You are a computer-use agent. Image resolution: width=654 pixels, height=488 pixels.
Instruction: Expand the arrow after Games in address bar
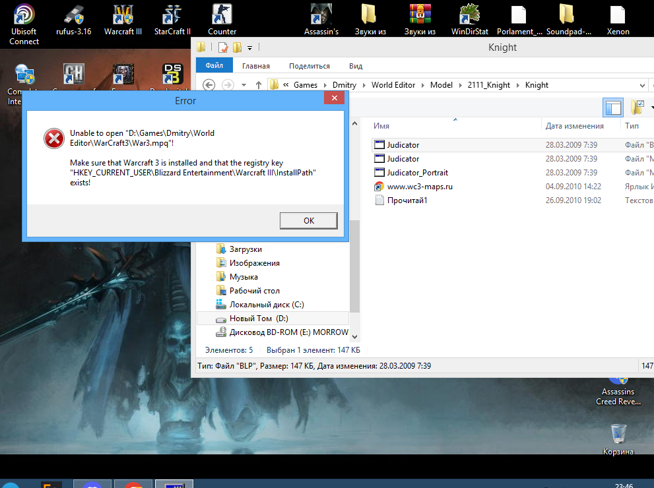click(325, 85)
